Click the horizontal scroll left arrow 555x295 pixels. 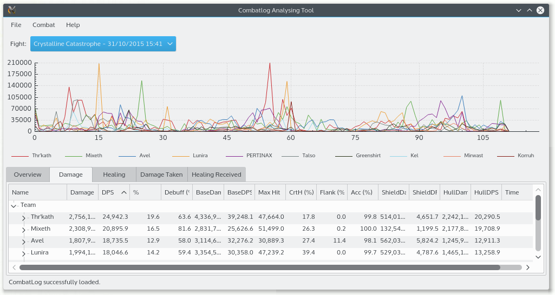(x=14, y=267)
